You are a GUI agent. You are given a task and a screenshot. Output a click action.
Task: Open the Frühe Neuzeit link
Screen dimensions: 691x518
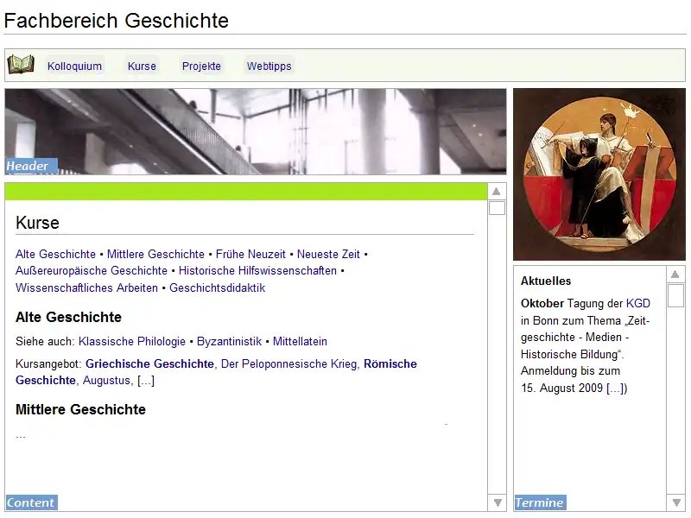coord(250,255)
